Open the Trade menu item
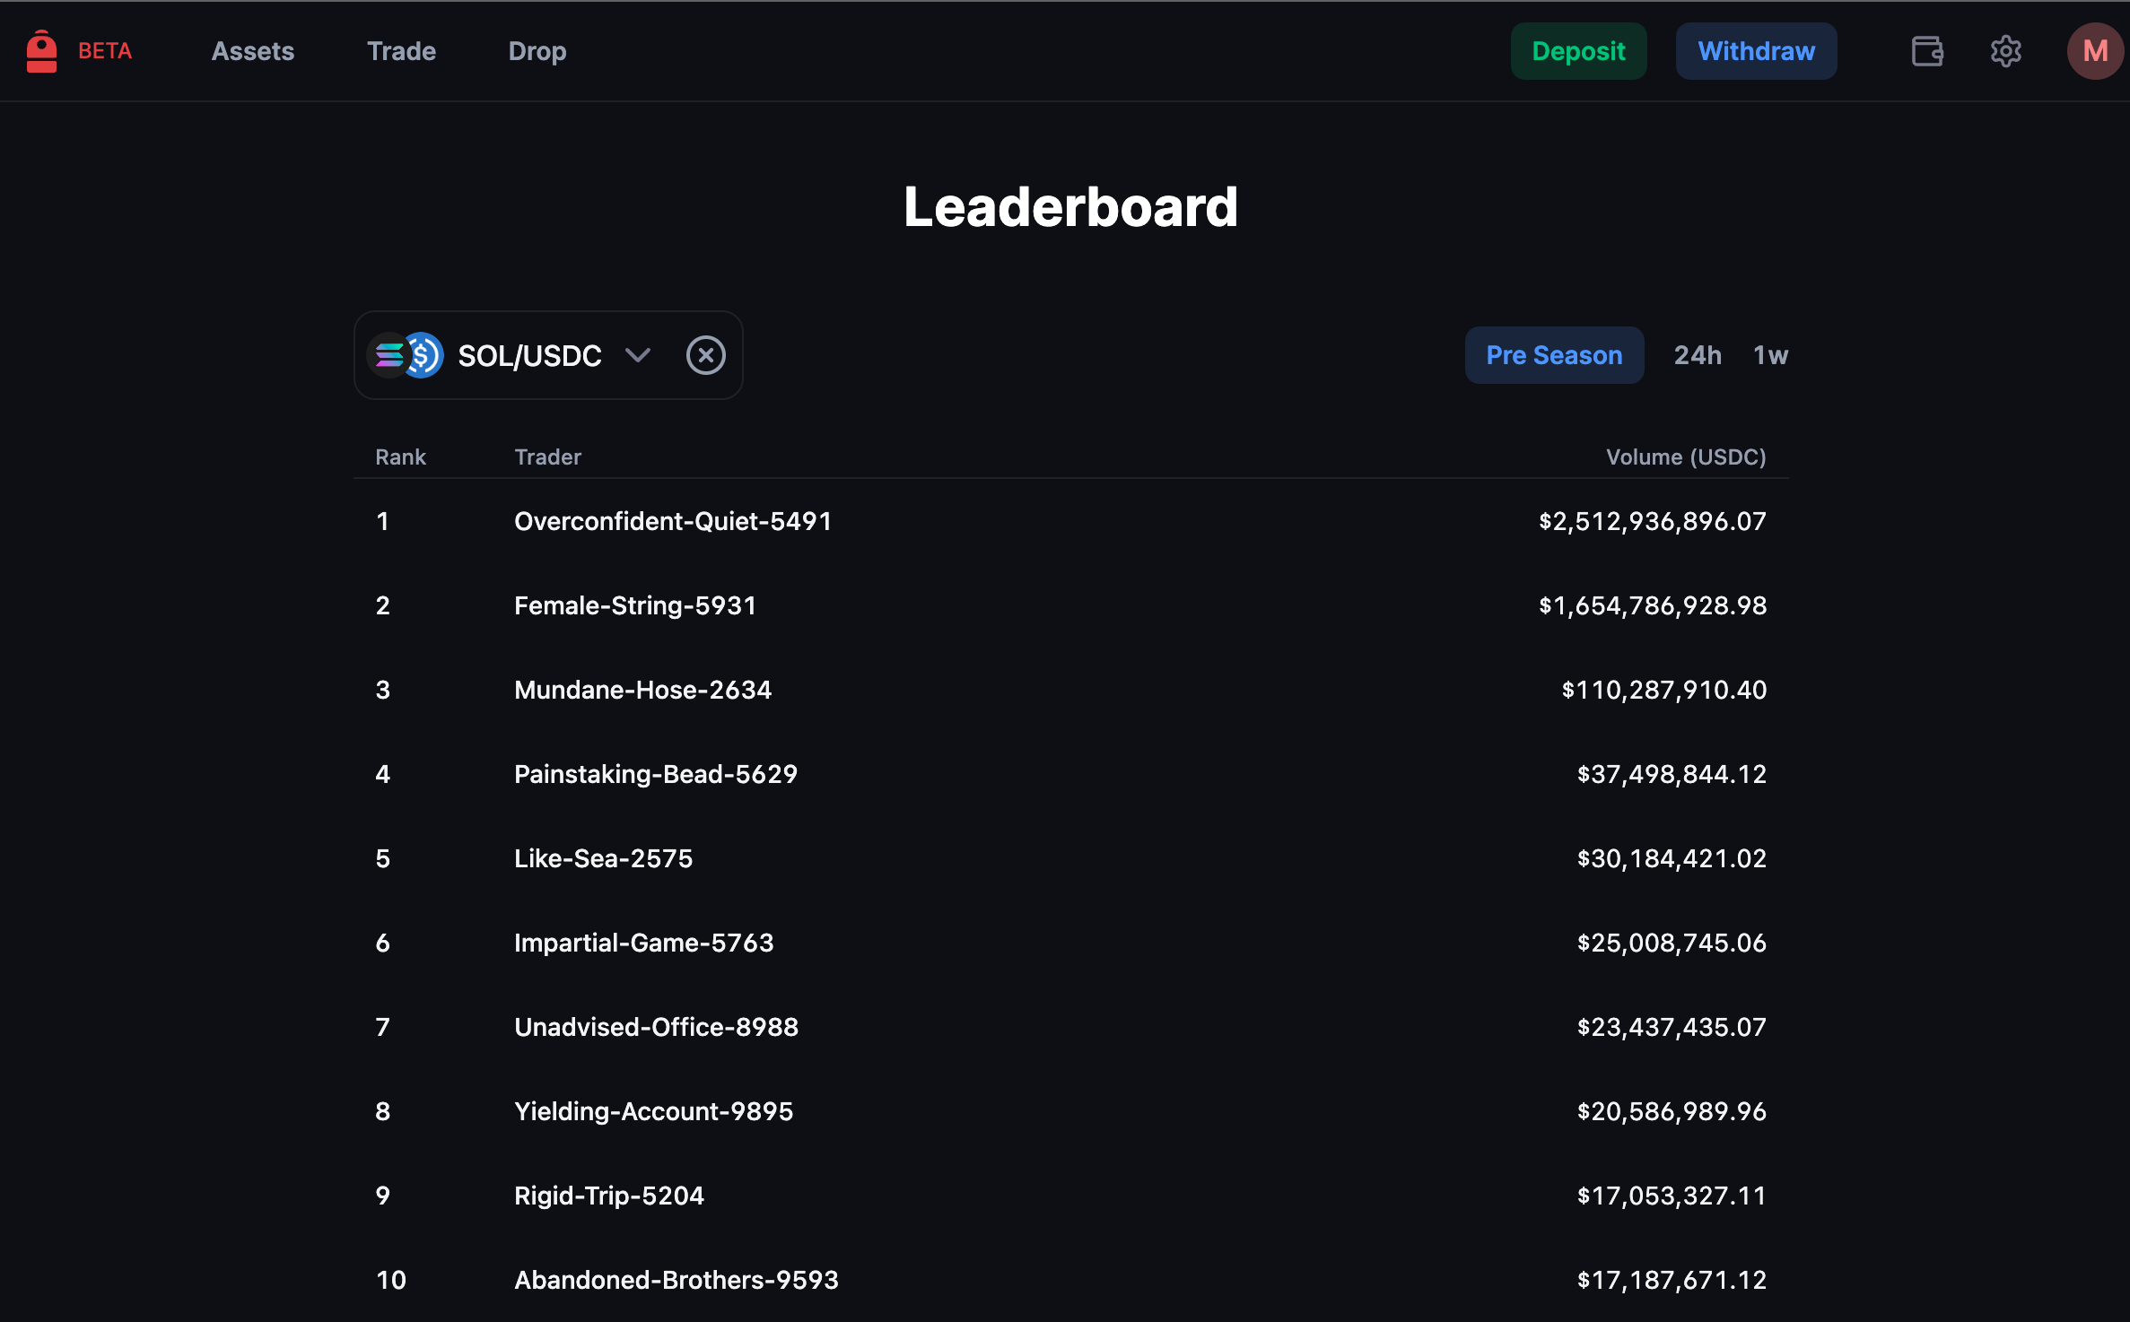This screenshot has height=1322, width=2130. 401,51
